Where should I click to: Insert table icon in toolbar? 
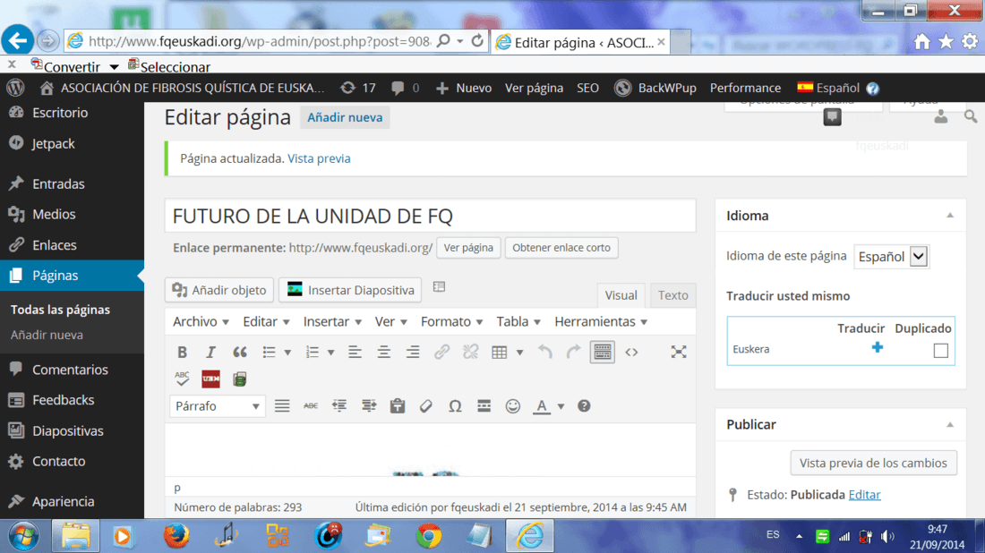(x=500, y=353)
